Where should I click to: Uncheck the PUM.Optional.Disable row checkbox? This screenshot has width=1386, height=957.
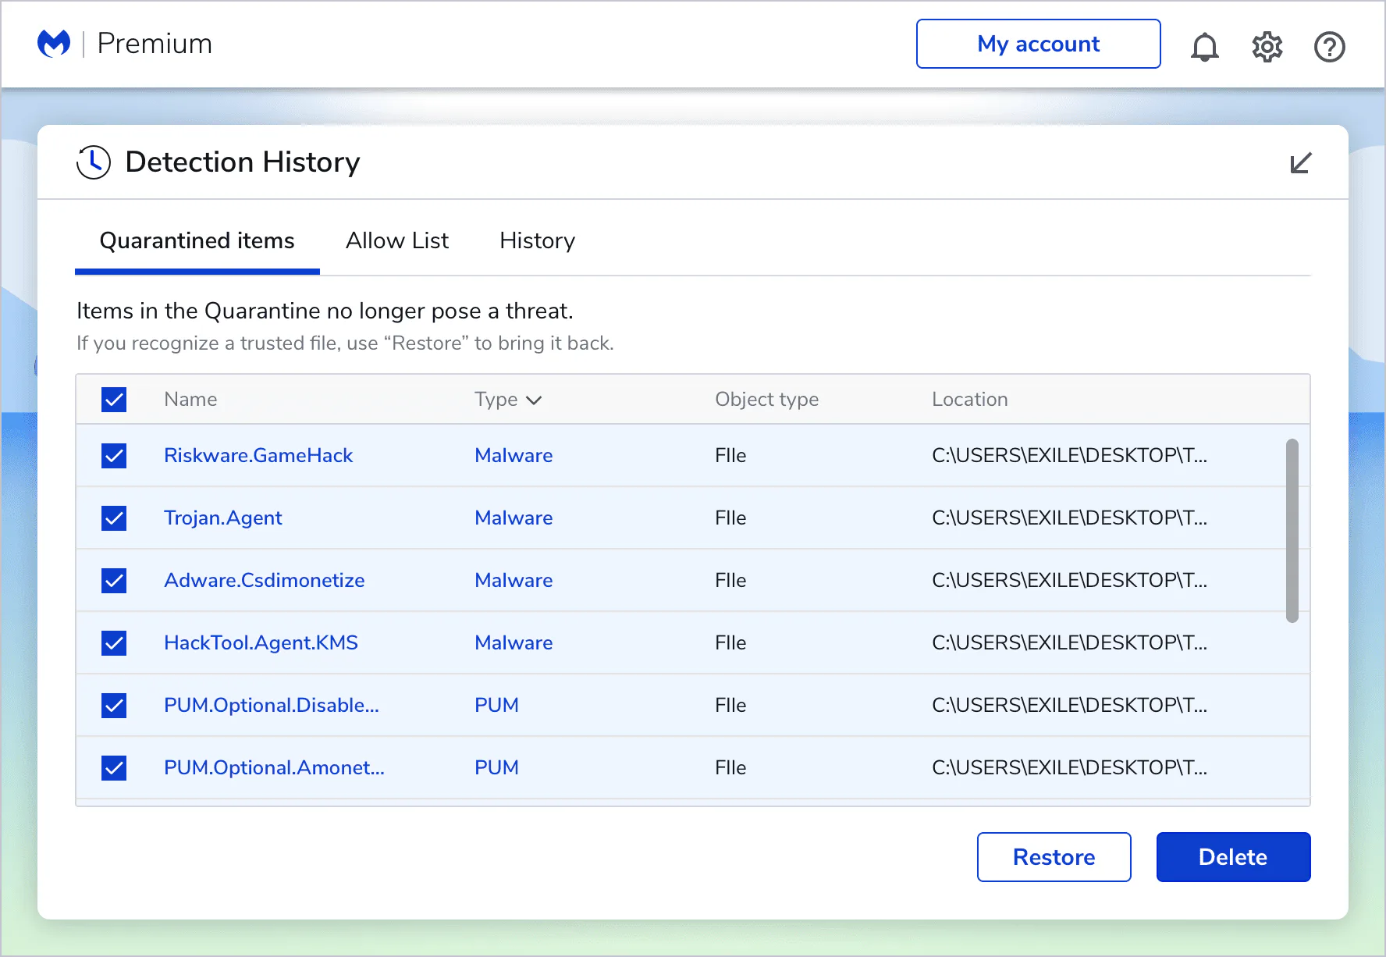point(114,706)
